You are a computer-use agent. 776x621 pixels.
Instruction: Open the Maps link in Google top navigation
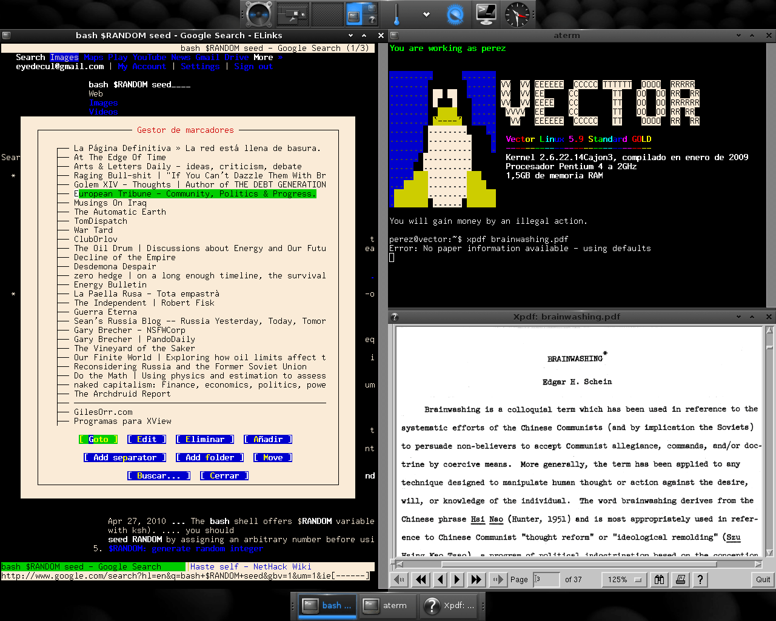pos(93,58)
